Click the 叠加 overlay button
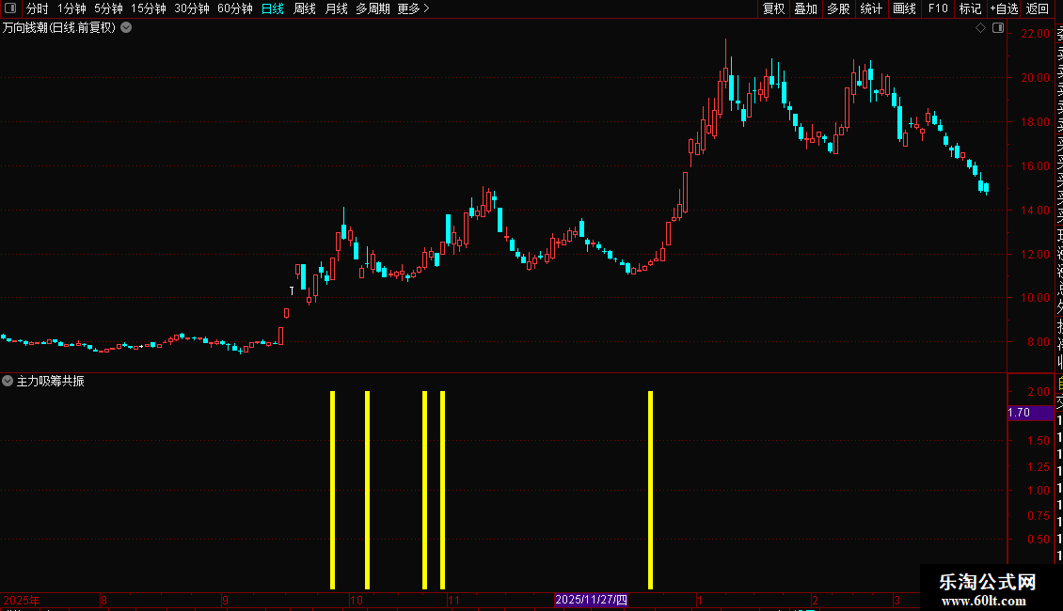 point(806,8)
